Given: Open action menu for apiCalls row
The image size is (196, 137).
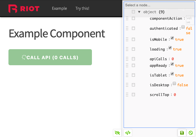Looking at the screenshot, I should click(133, 59).
